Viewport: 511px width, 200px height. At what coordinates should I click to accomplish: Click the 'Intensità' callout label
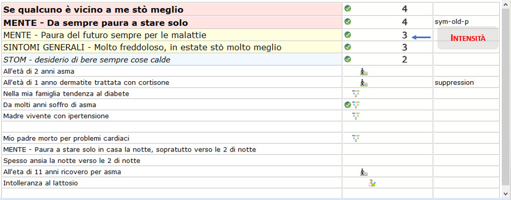click(468, 38)
